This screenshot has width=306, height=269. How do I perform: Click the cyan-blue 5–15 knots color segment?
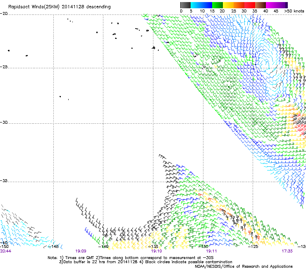tap(201, 5)
